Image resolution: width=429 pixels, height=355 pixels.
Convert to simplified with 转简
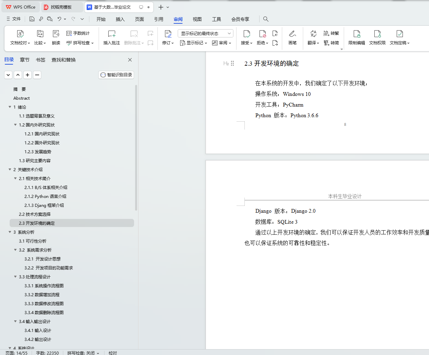[331, 43]
